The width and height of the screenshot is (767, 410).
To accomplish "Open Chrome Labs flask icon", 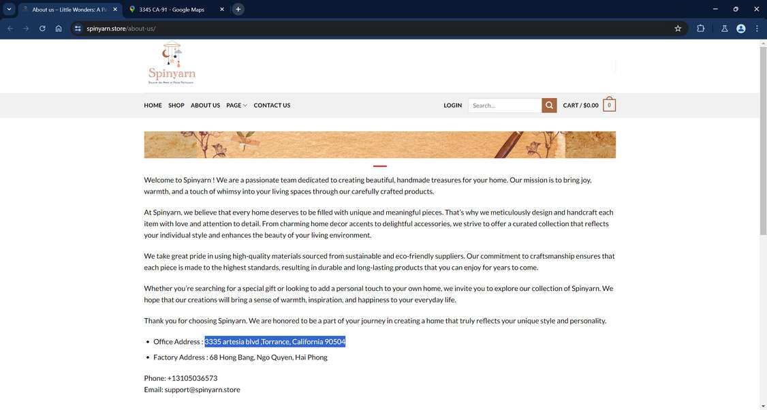I will [x=725, y=29].
